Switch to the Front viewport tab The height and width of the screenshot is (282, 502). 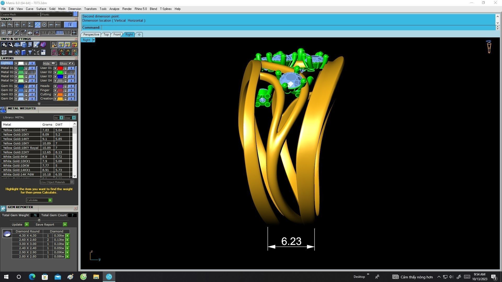tap(117, 34)
